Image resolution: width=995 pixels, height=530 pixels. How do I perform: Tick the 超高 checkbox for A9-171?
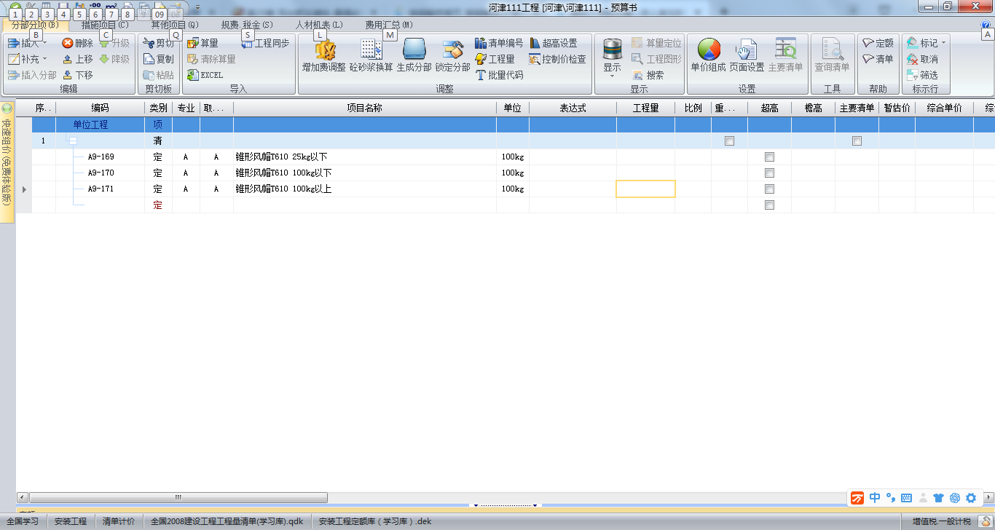point(769,189)
